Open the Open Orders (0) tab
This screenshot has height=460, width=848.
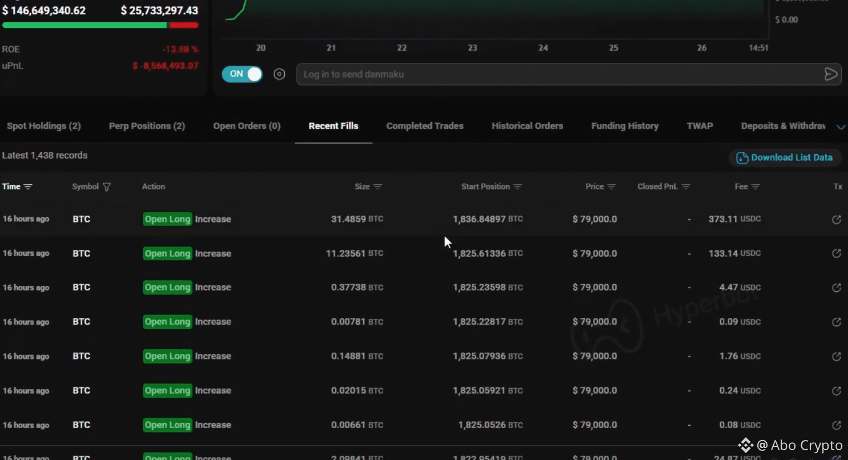(247, 126)
